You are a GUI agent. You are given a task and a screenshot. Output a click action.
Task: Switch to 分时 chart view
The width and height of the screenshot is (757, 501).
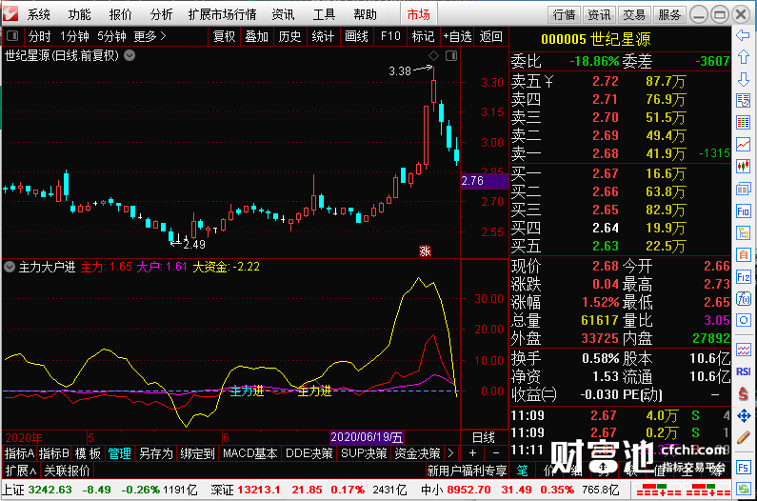39,36
